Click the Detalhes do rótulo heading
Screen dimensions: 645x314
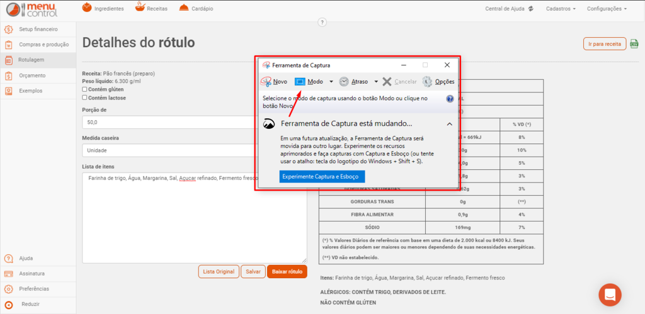(x=139, y=43)
